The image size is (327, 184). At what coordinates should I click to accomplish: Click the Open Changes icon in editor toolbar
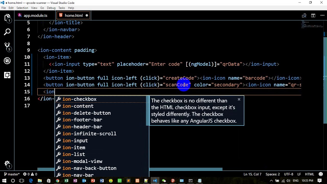tap(304, 16)
